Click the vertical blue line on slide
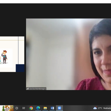Image resolution: width=111 pixels, height=111 pixels. 18,50
